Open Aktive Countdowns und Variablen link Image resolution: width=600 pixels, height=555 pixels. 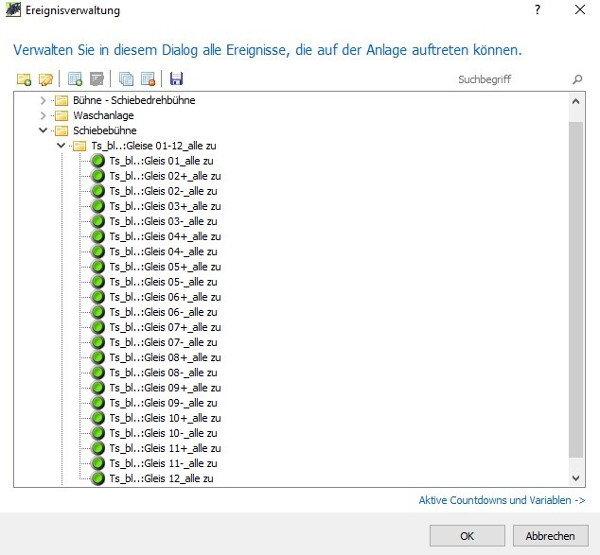[x=502, y=500]
